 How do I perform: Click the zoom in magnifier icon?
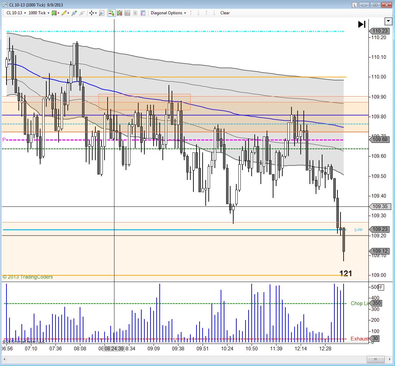[74, 13]
